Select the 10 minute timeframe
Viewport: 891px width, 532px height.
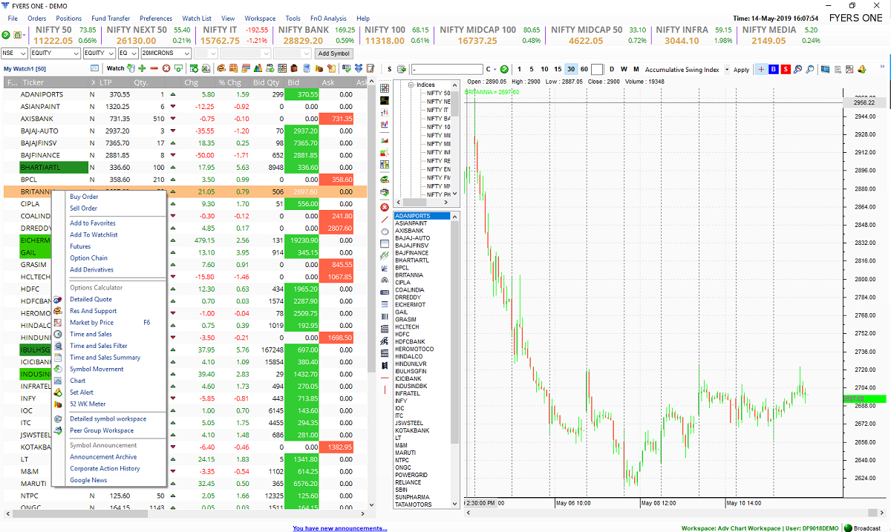pyautogui.click(x=544, y=69)
